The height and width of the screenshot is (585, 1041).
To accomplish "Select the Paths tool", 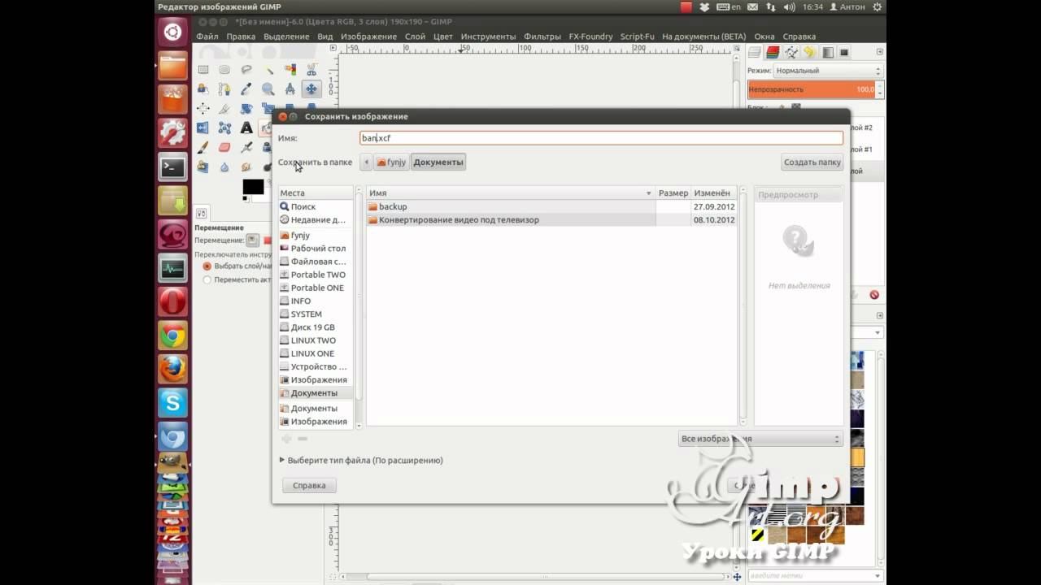I will [224, 89].
